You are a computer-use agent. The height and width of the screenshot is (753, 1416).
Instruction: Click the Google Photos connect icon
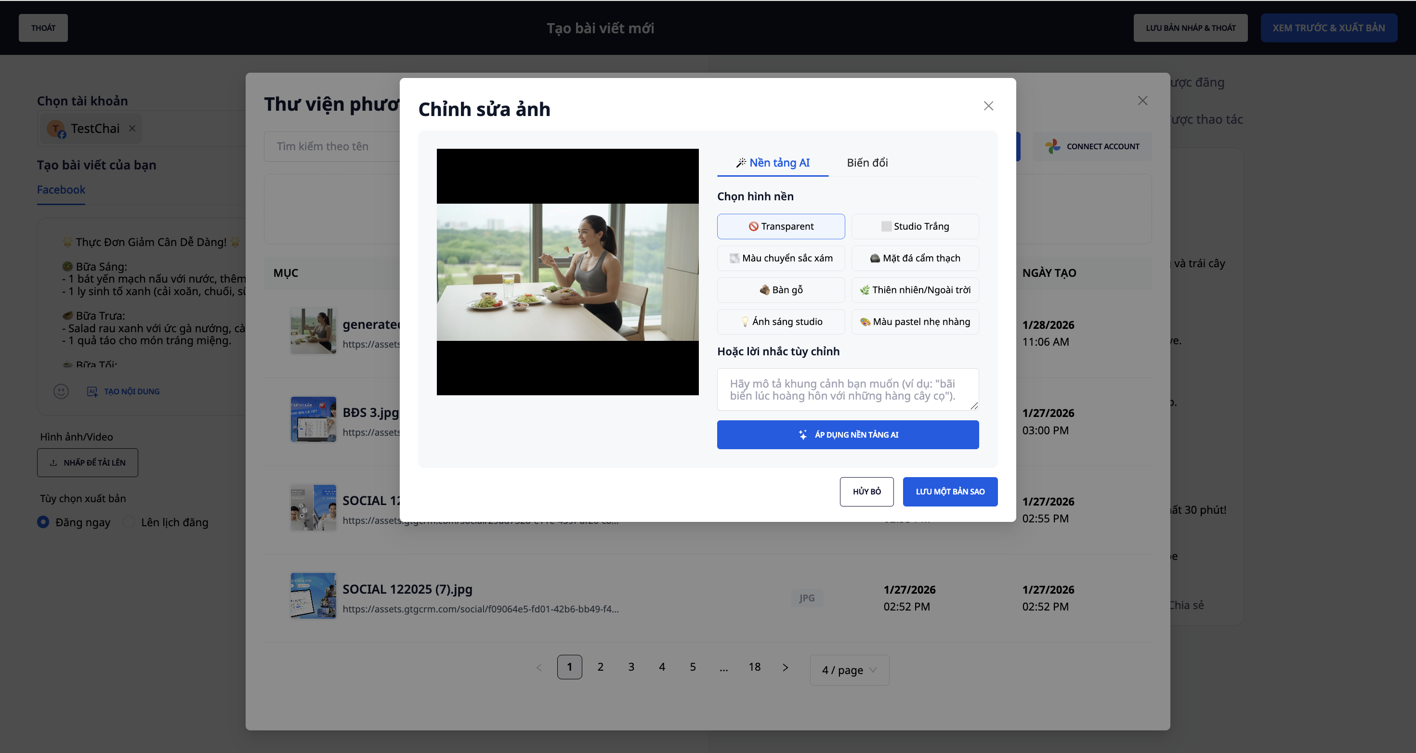1053,146
